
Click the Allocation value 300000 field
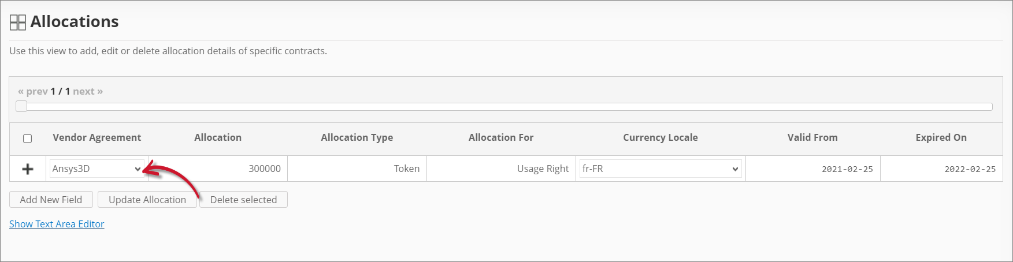(x=218, y=169)
